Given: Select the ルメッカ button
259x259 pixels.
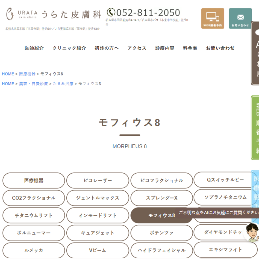Looking at the screenshot, I should click(x=34, y=250).
